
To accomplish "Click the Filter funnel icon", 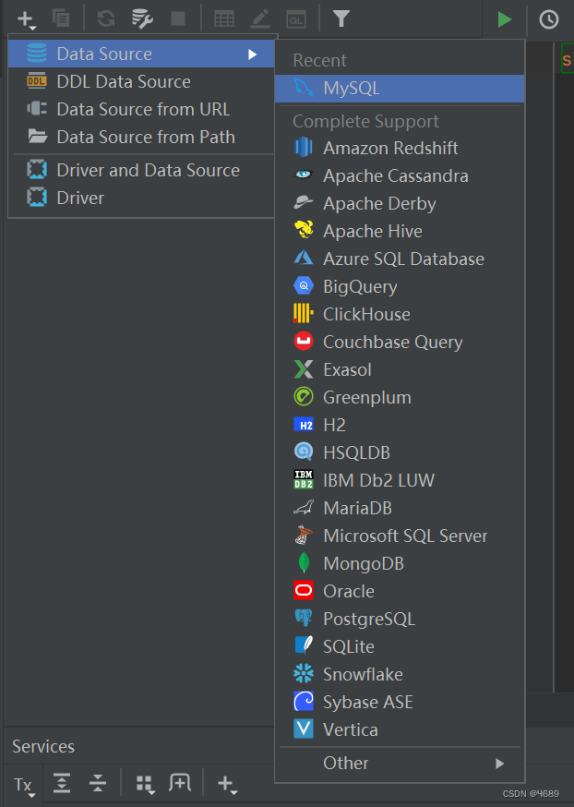I will coord(341,19).
